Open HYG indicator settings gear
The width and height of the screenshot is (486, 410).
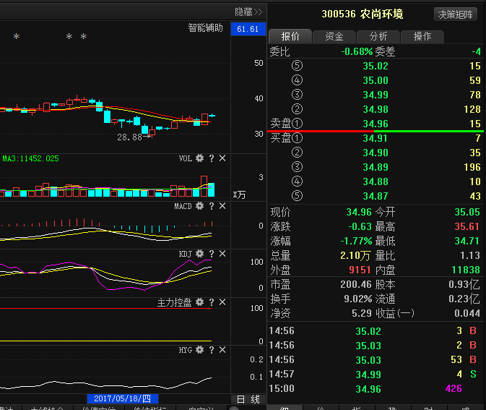pos(200,350)
